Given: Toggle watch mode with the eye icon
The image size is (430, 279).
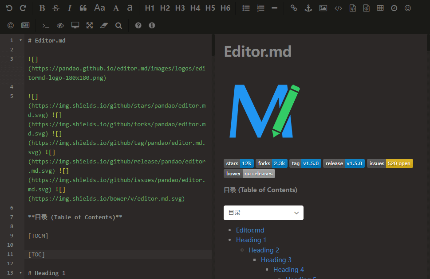Looking at the screenshot, I should (60, 25).
